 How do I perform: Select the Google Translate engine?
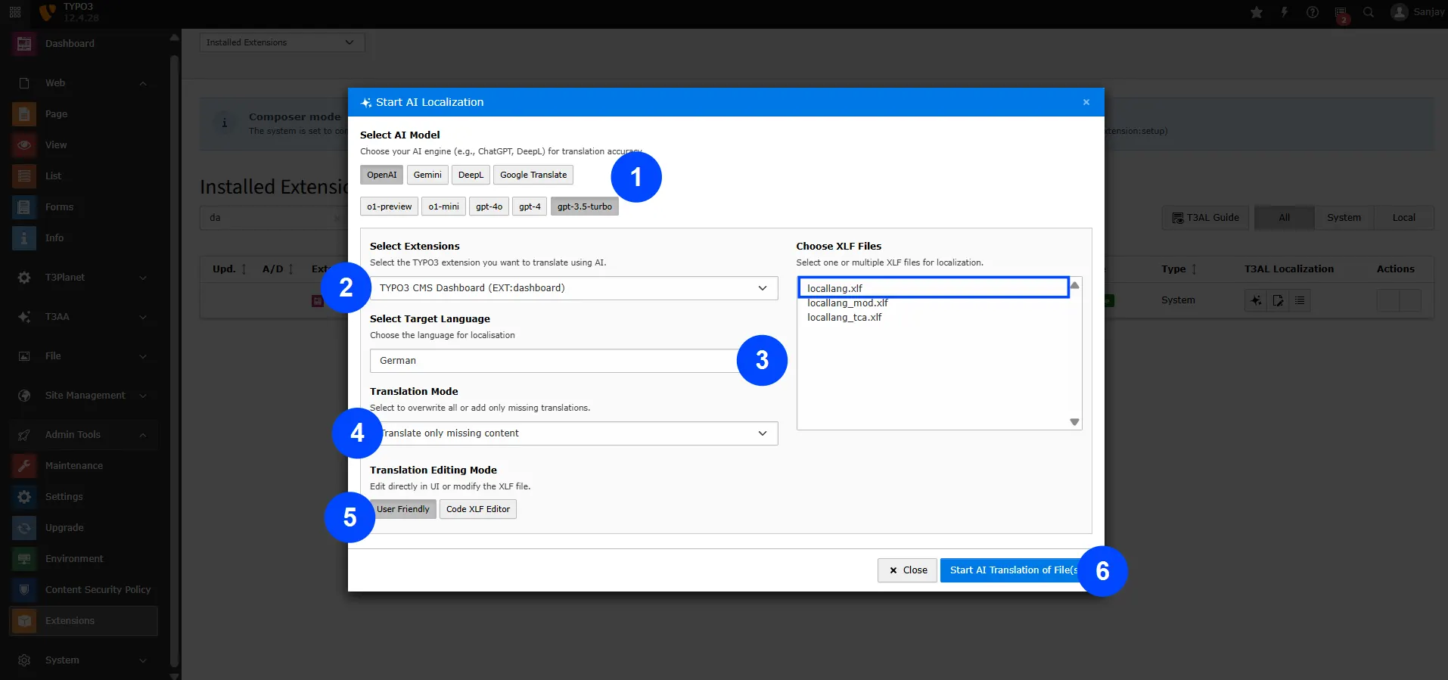coord(533,175)
